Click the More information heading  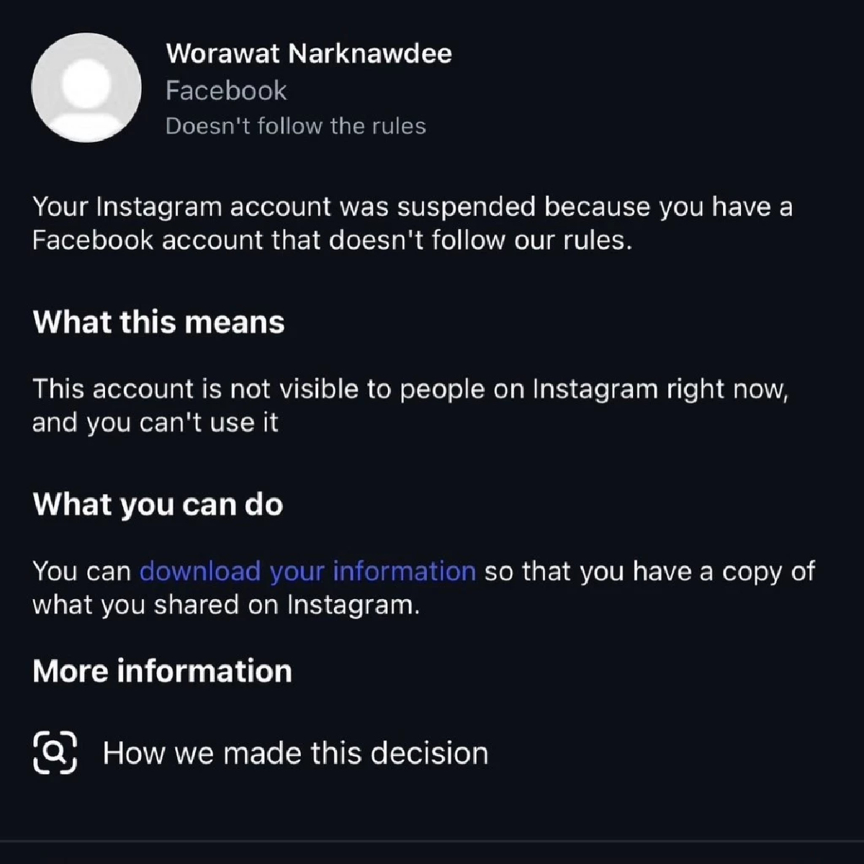click(162, 671)
